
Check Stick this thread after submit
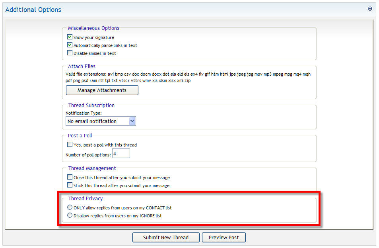[x=70, y=185]
